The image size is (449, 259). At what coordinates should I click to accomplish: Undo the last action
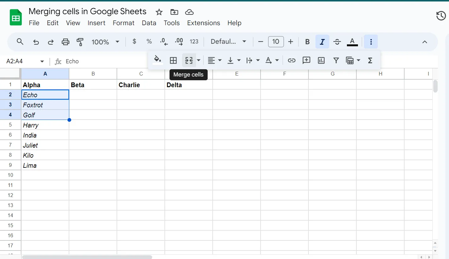click(36, 42)
